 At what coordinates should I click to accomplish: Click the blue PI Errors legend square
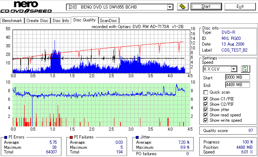[6, 137]
